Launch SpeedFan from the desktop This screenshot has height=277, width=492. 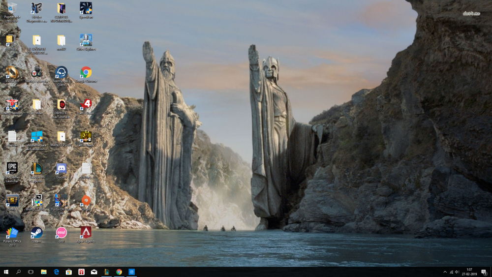[86, 10]
